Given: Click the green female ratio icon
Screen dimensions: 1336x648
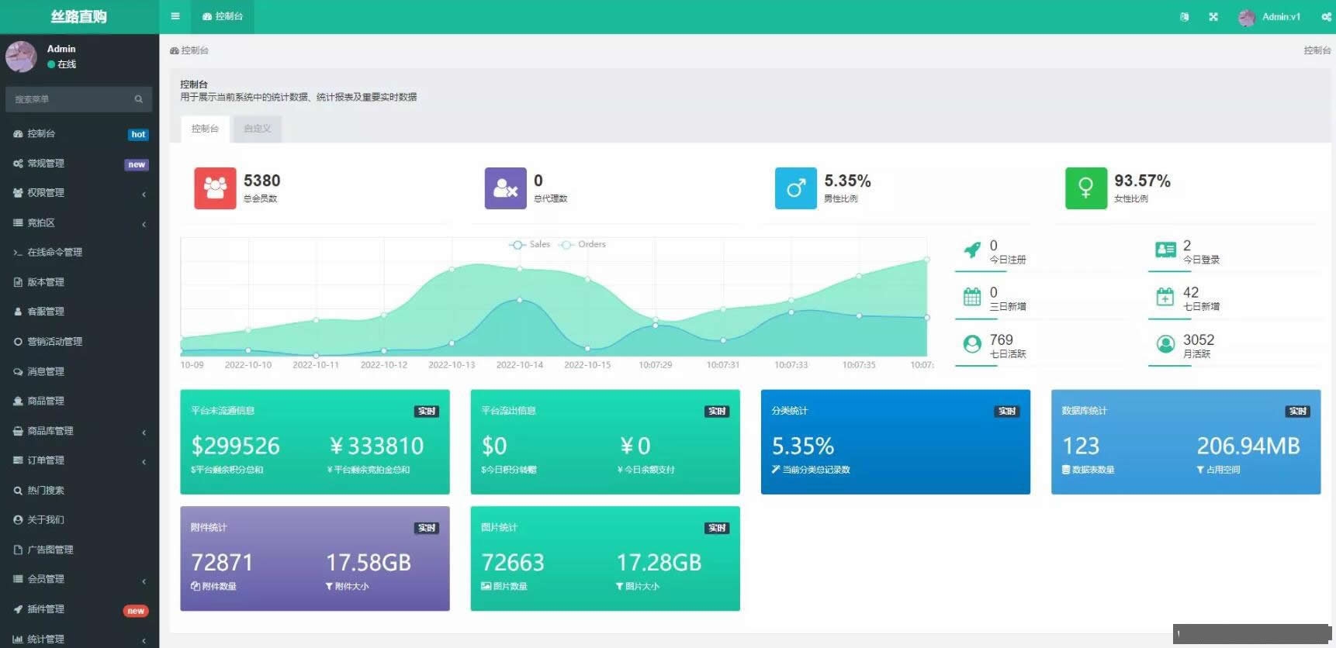Looking at the screenshot, I should (1085, 188).
